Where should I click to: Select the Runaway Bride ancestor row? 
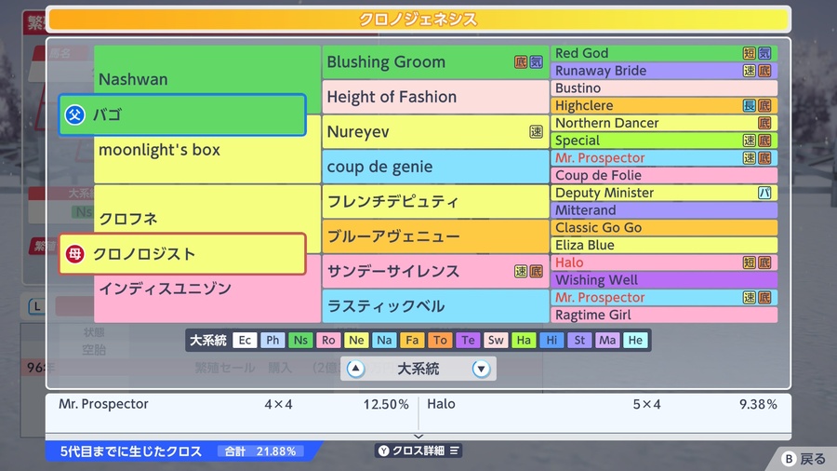663,71
